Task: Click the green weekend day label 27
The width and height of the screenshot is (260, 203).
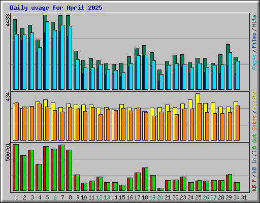Action: 213,197
